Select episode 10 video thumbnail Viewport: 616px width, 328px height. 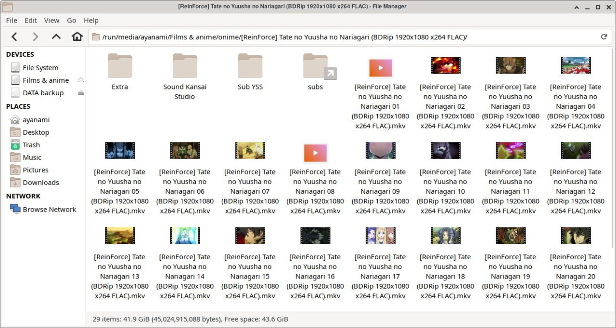[446, 151]
